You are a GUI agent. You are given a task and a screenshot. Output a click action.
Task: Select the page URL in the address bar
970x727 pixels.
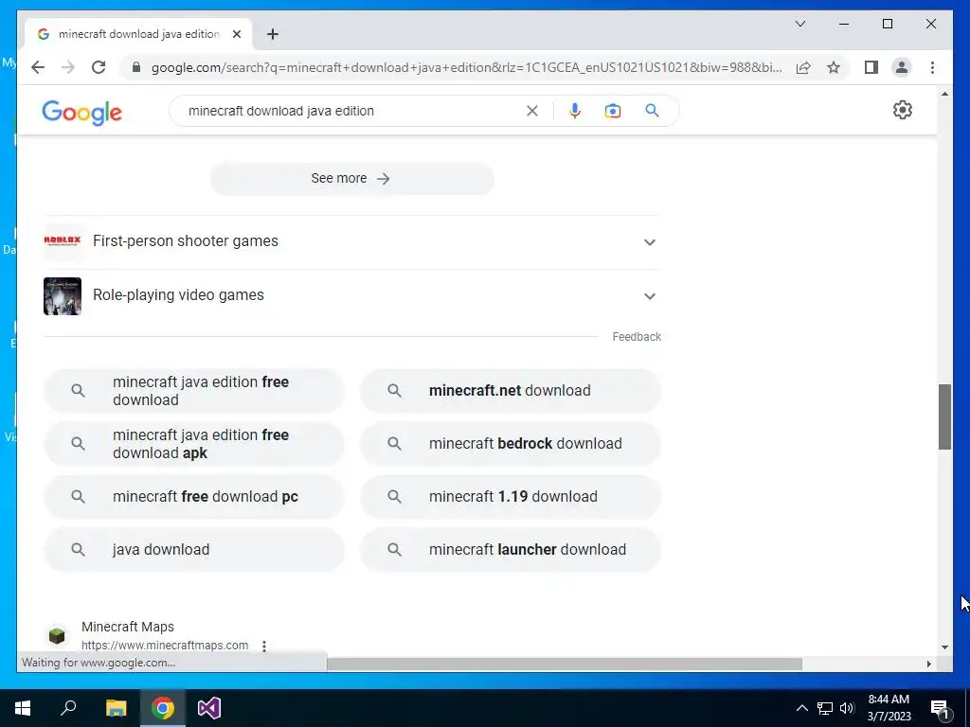pyautogui.click(x=466, y=67)
